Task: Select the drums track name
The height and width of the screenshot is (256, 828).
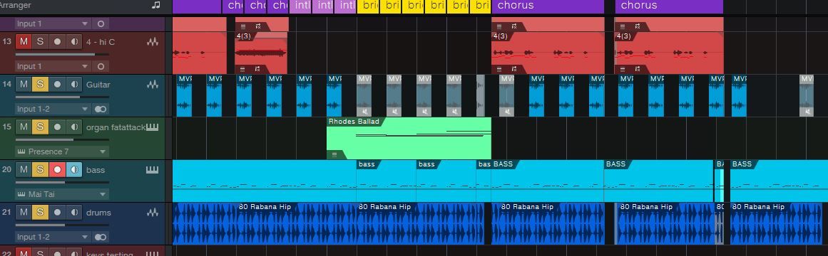Action: pos(98,213)
